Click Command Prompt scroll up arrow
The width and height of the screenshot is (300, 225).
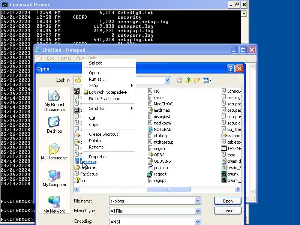[x=244, y=13]
